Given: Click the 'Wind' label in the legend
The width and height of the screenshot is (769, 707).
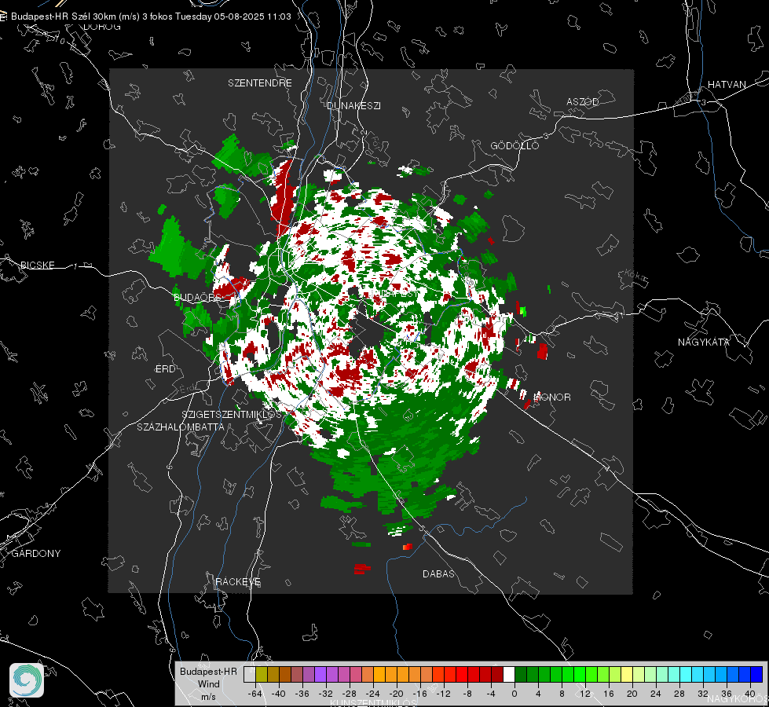Looking at the screenshot, I should click(x=208, y=684).
